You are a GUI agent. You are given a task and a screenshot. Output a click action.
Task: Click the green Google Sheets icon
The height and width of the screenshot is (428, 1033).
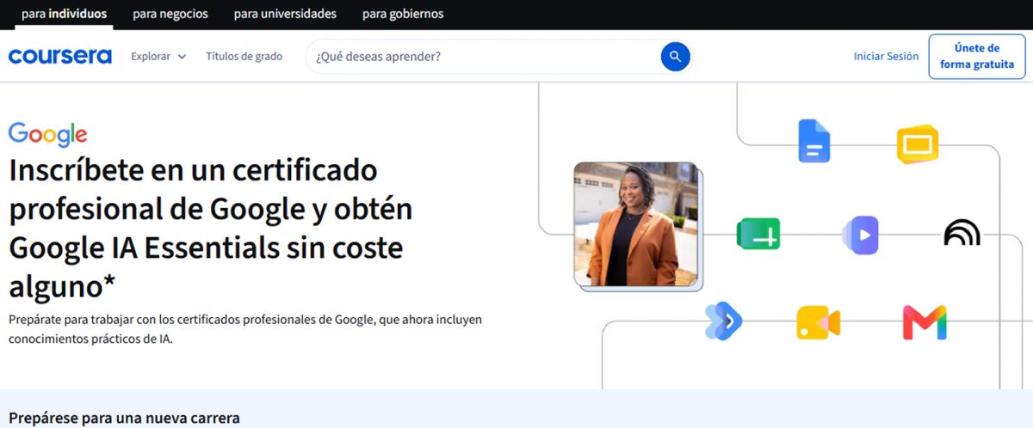(758, 234)
